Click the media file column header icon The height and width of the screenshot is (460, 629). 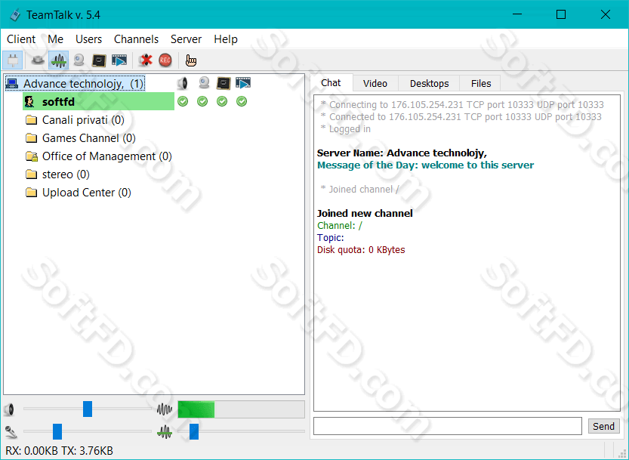point(242,83)
